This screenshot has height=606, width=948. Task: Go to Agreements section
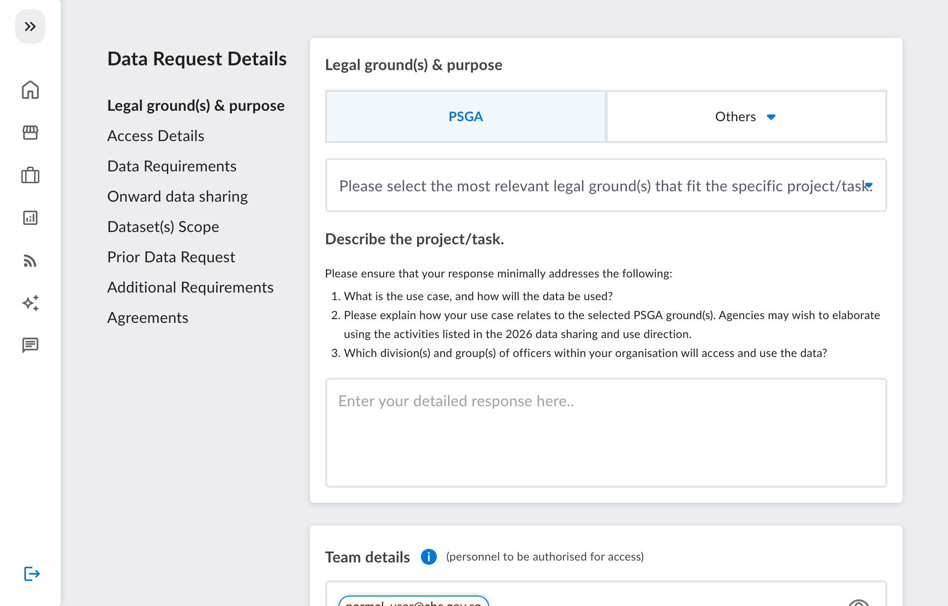pos(147,318)
